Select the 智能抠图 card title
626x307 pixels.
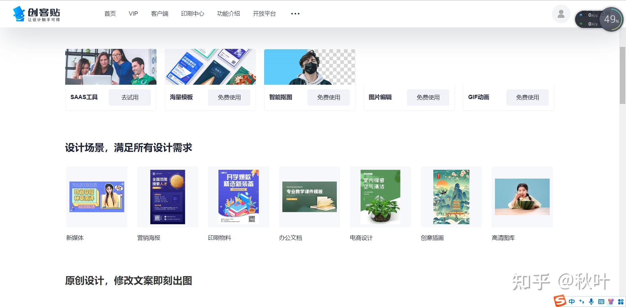(281, 97)
